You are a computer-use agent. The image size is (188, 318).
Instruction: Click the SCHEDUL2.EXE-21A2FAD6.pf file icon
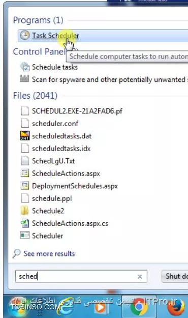coord(25,111)
